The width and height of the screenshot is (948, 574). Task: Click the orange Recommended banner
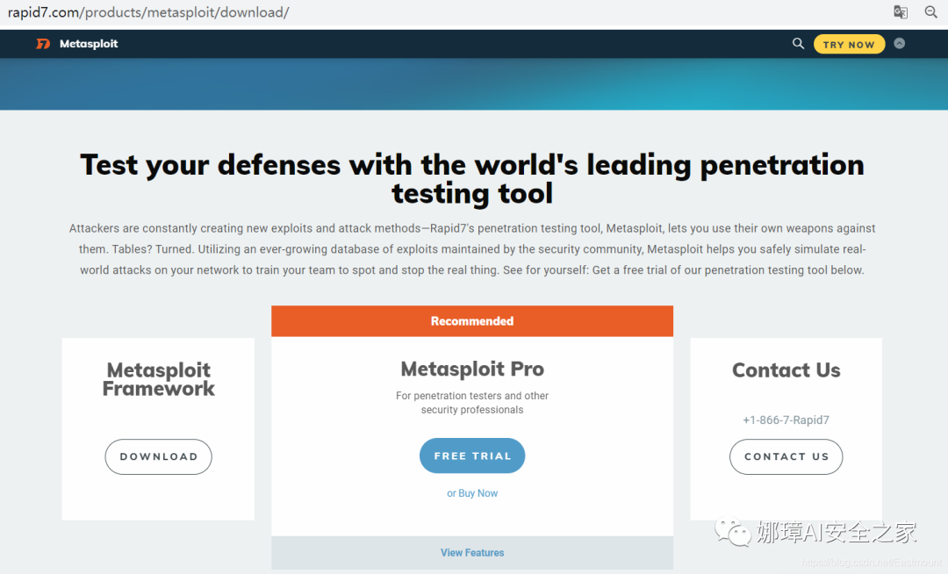(472, 321)
